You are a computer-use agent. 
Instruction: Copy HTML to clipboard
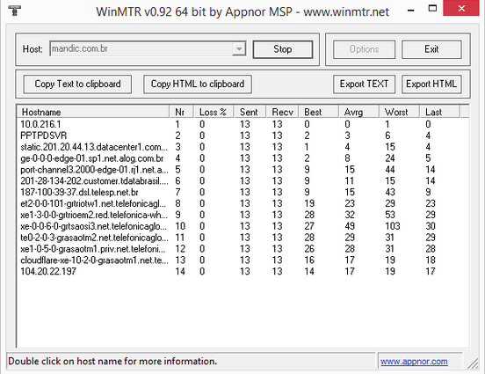[x=198, y=84]
